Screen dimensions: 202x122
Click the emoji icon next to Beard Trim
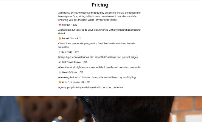pyautogui.click(x=60, y=38)
